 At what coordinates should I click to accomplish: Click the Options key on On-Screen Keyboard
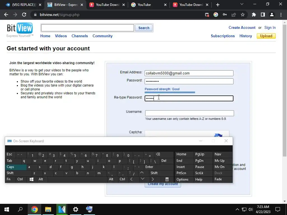184,179
